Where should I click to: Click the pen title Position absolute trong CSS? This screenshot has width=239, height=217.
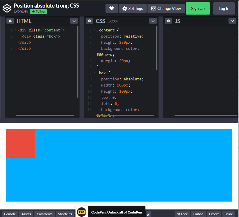(x=46, y=6)
